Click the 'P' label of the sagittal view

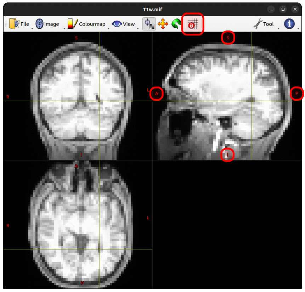click(x=296, y=94)
